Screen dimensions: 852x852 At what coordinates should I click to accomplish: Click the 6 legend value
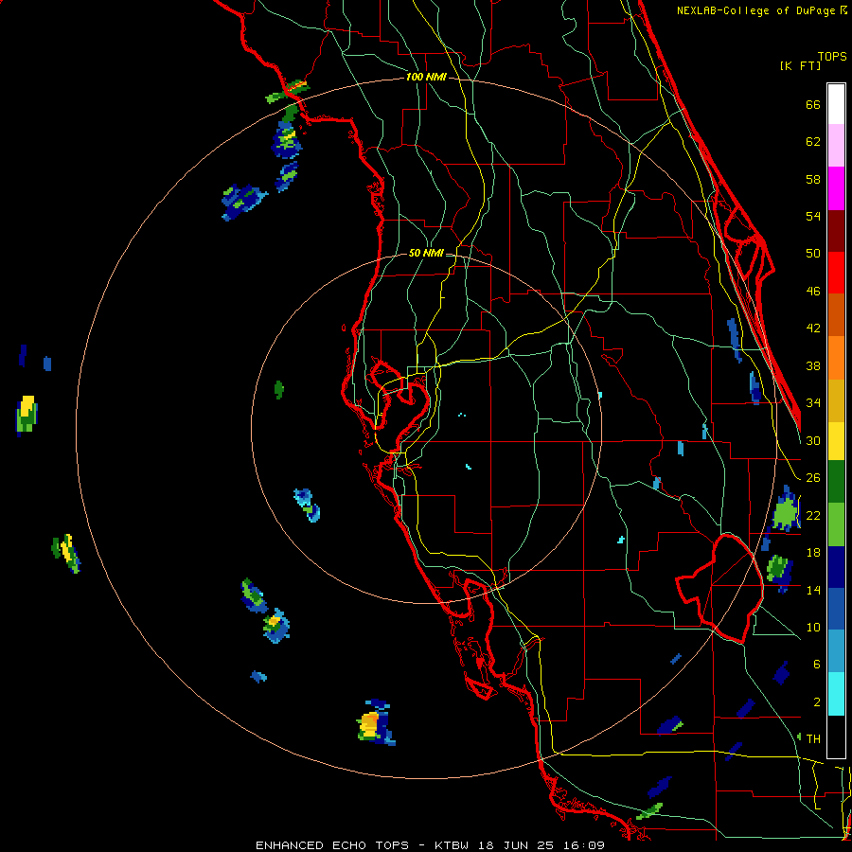(817, 665)
